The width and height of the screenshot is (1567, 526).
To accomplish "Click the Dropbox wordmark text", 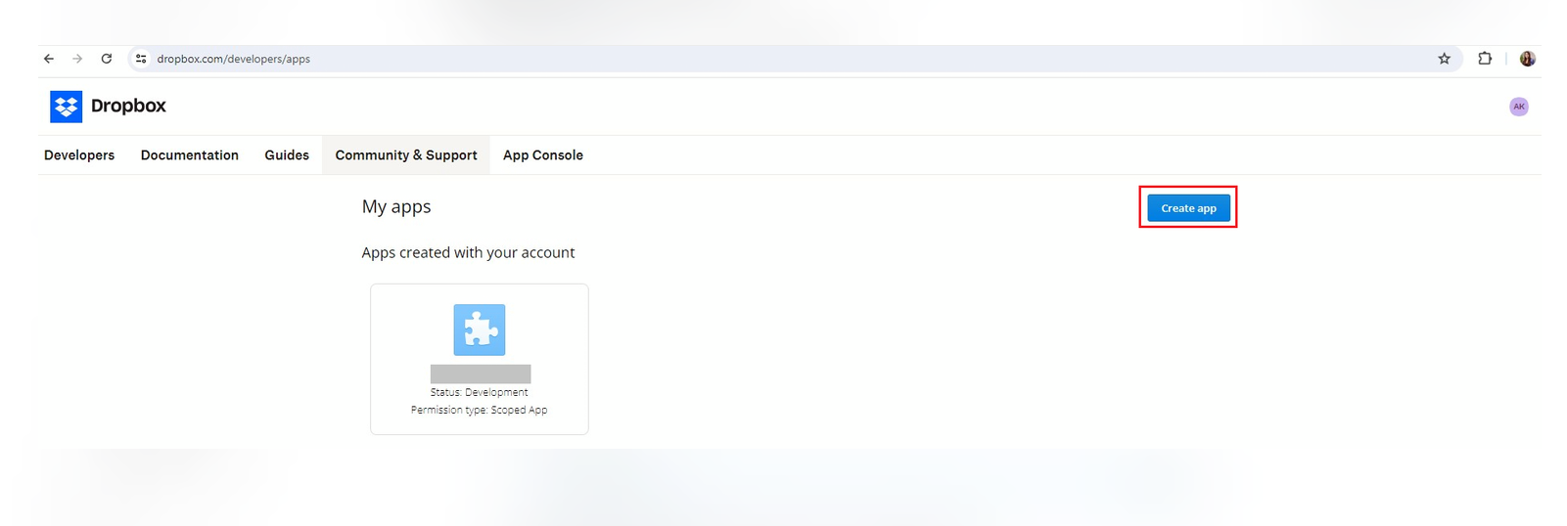I will click(128, 106).
